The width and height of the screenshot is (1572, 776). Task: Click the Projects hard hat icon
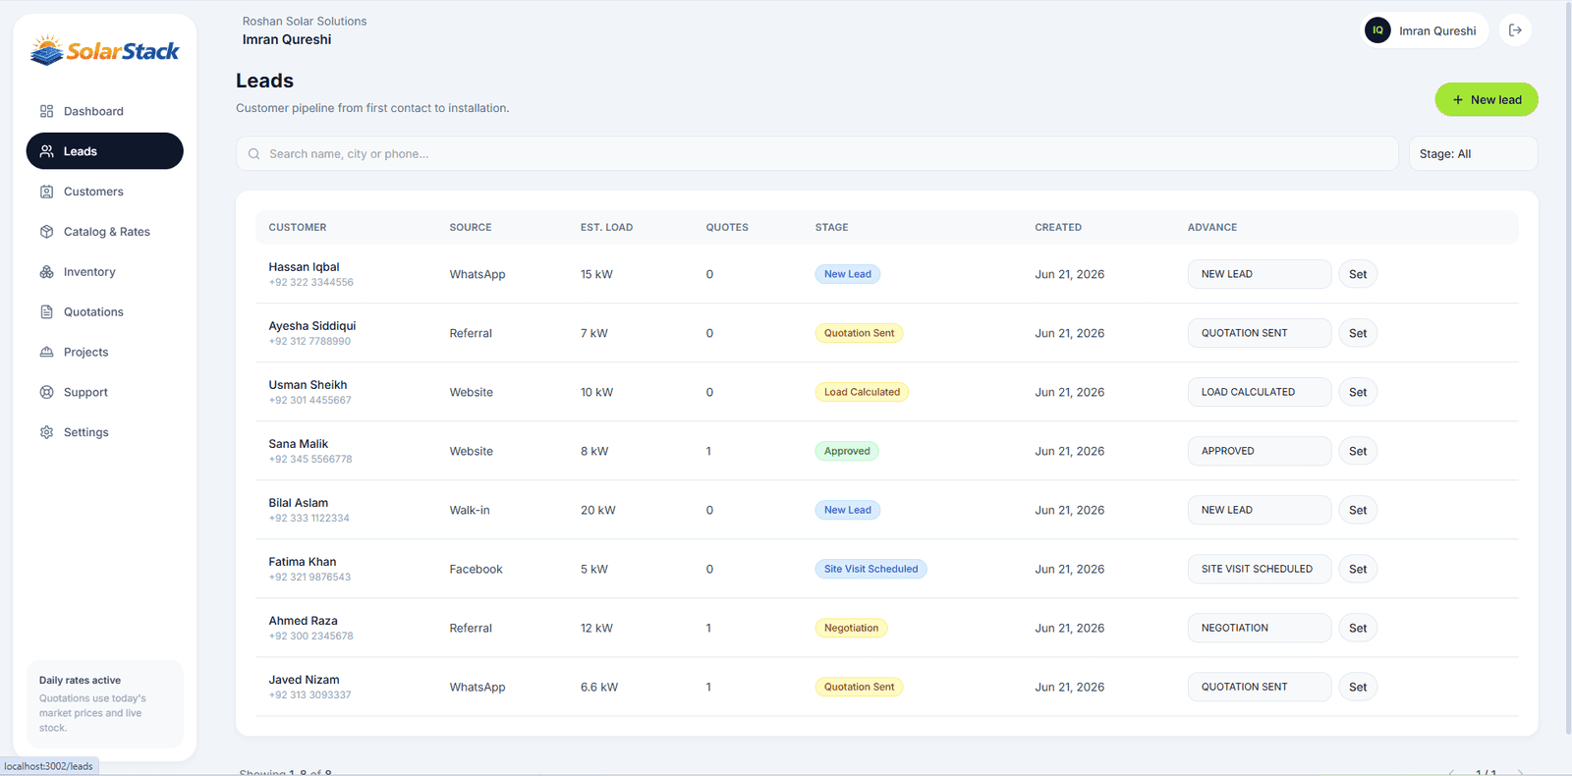coord(46,353)
